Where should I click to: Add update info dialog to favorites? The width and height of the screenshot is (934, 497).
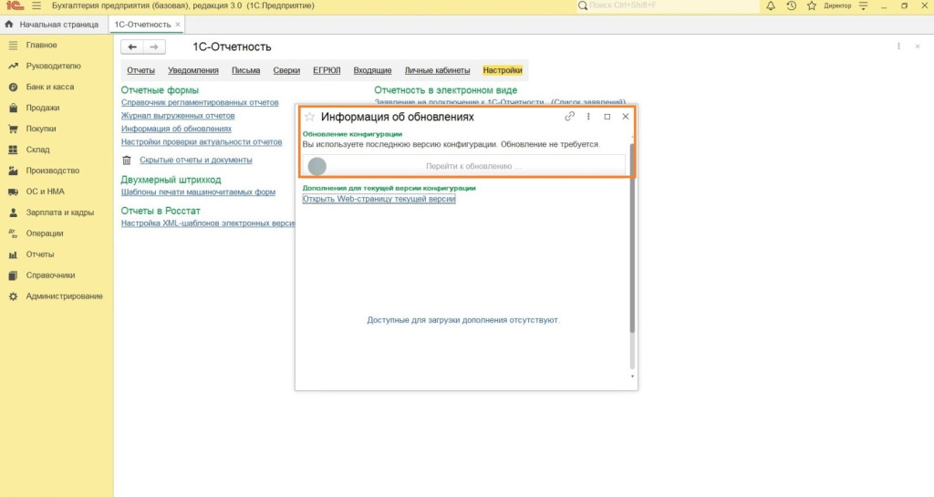[309, 117]
